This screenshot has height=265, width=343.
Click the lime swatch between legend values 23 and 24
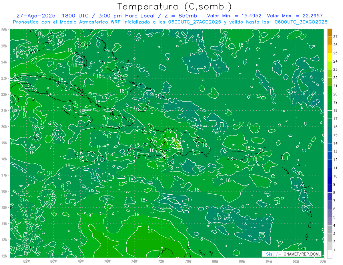coord(330,65)
